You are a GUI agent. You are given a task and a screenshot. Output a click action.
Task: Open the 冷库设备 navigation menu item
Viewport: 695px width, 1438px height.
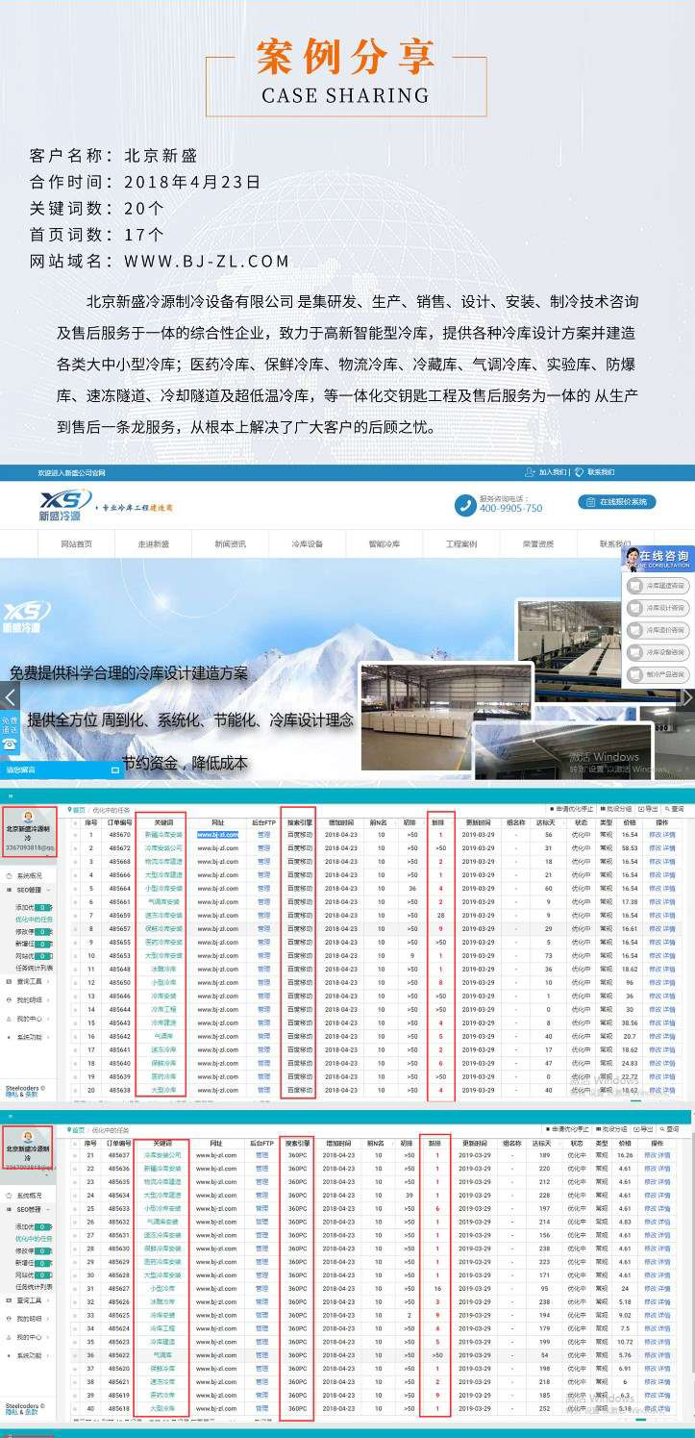pyautogui.click(x=308, y=544)
